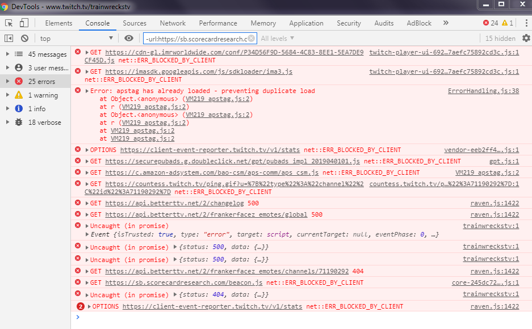This screenshot has height=329, width=532.
Task: Select the verbose bug icon in sidebar
Action: pos(19,123)
